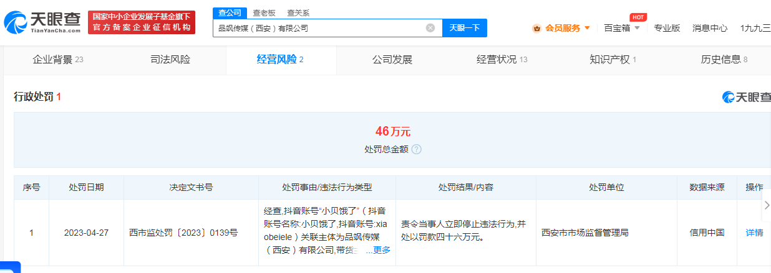Viewport: 771px width, 273px height.
Task: Switch to the 知识产权 tab
Action: pos(613,60)
